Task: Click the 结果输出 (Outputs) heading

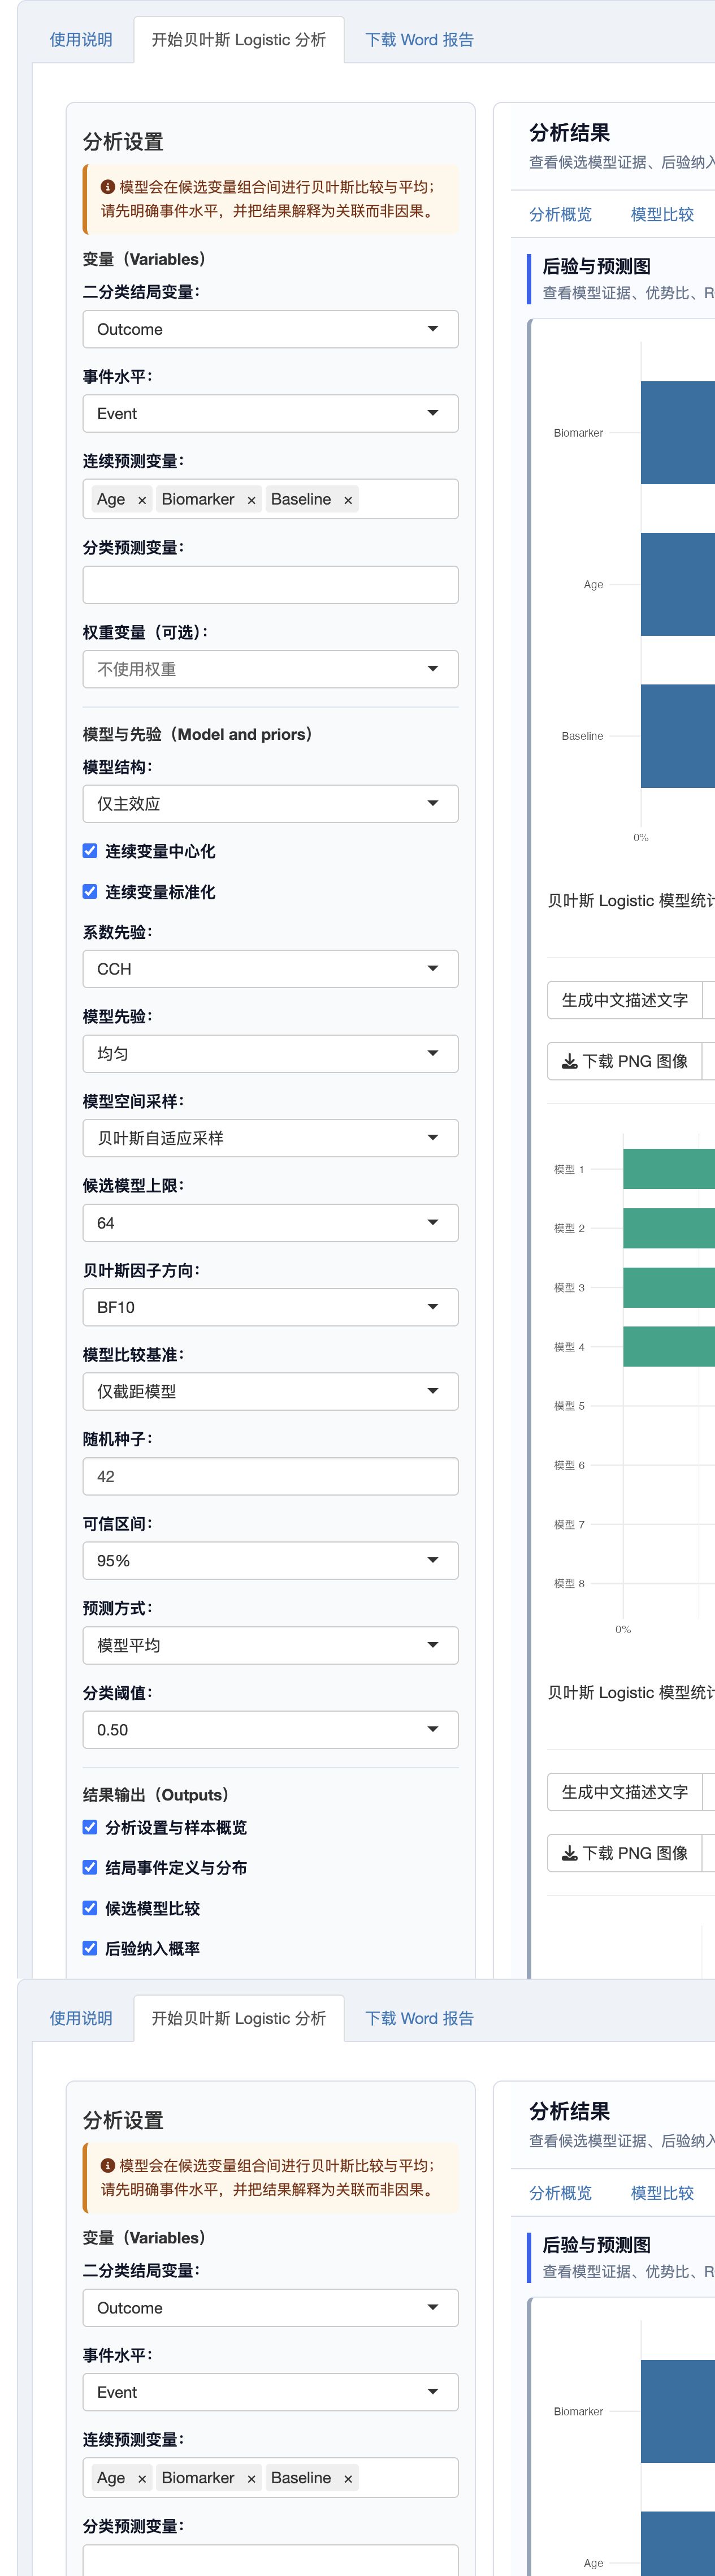Action: click(156, 1795)
